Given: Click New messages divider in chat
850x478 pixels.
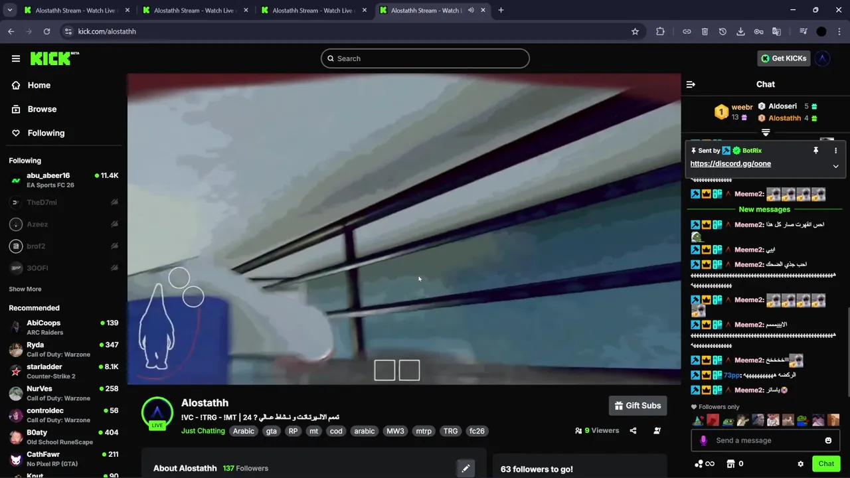Looking at the screenshot, I should pos(764,209).
